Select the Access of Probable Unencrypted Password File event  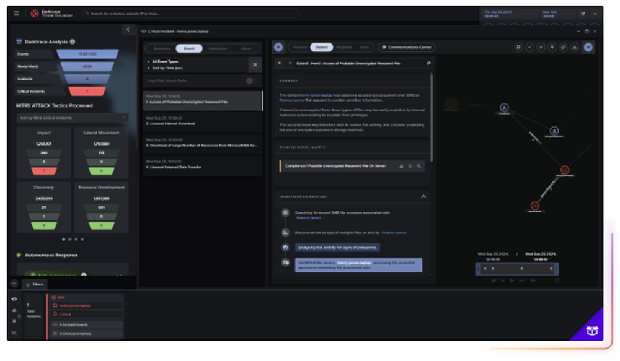pos(203,101)
